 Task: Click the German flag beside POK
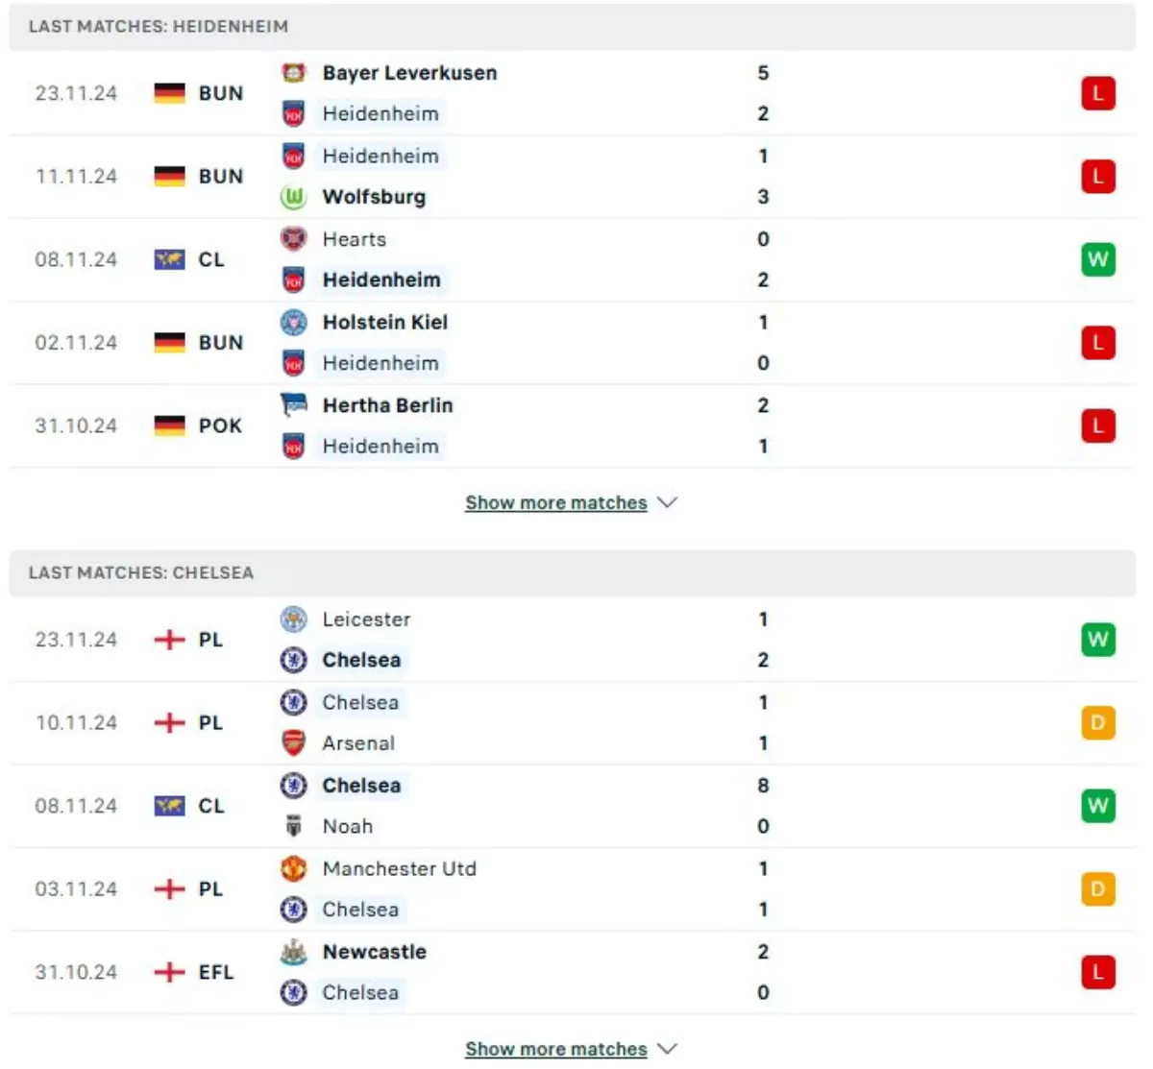pos(170,425)
